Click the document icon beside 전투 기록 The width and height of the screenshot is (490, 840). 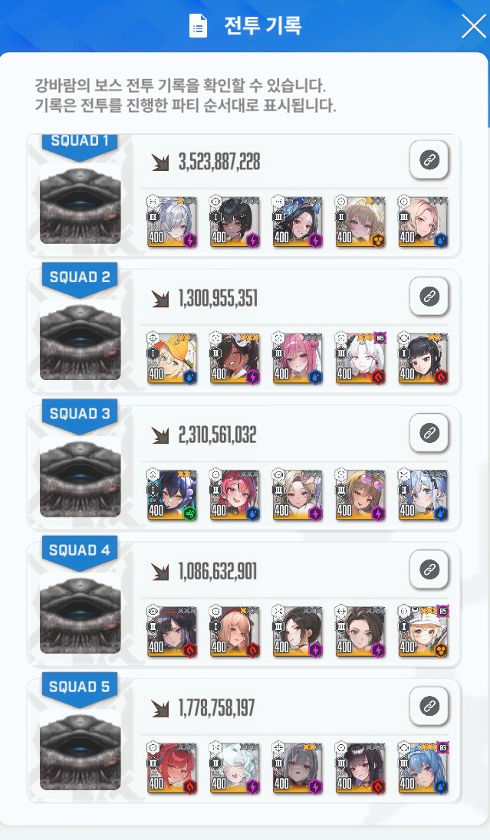(x=198, y=26)
